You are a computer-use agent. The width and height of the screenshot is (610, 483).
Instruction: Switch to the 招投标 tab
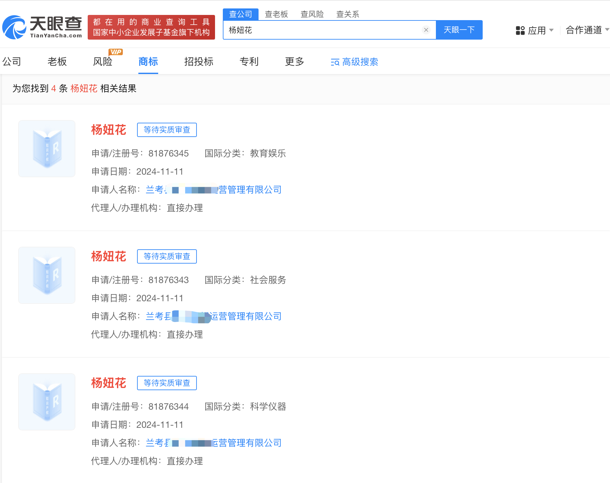(199, 61)
